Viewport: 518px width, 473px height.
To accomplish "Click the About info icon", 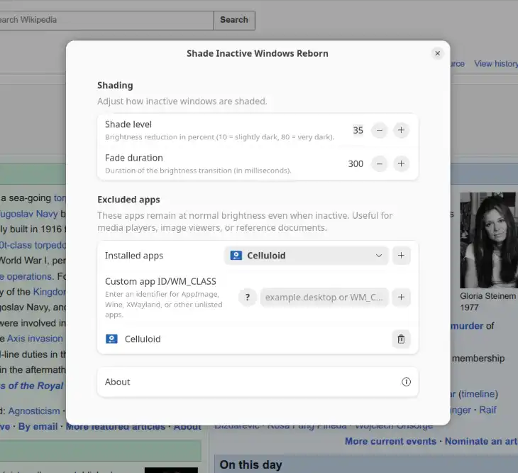I will (x=406, y=382).
